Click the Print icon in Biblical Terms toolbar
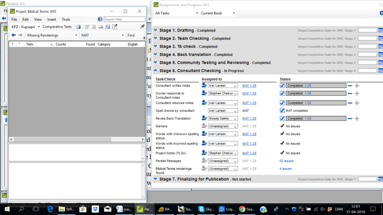Screen dimensions: 383x215 point(78,27)
